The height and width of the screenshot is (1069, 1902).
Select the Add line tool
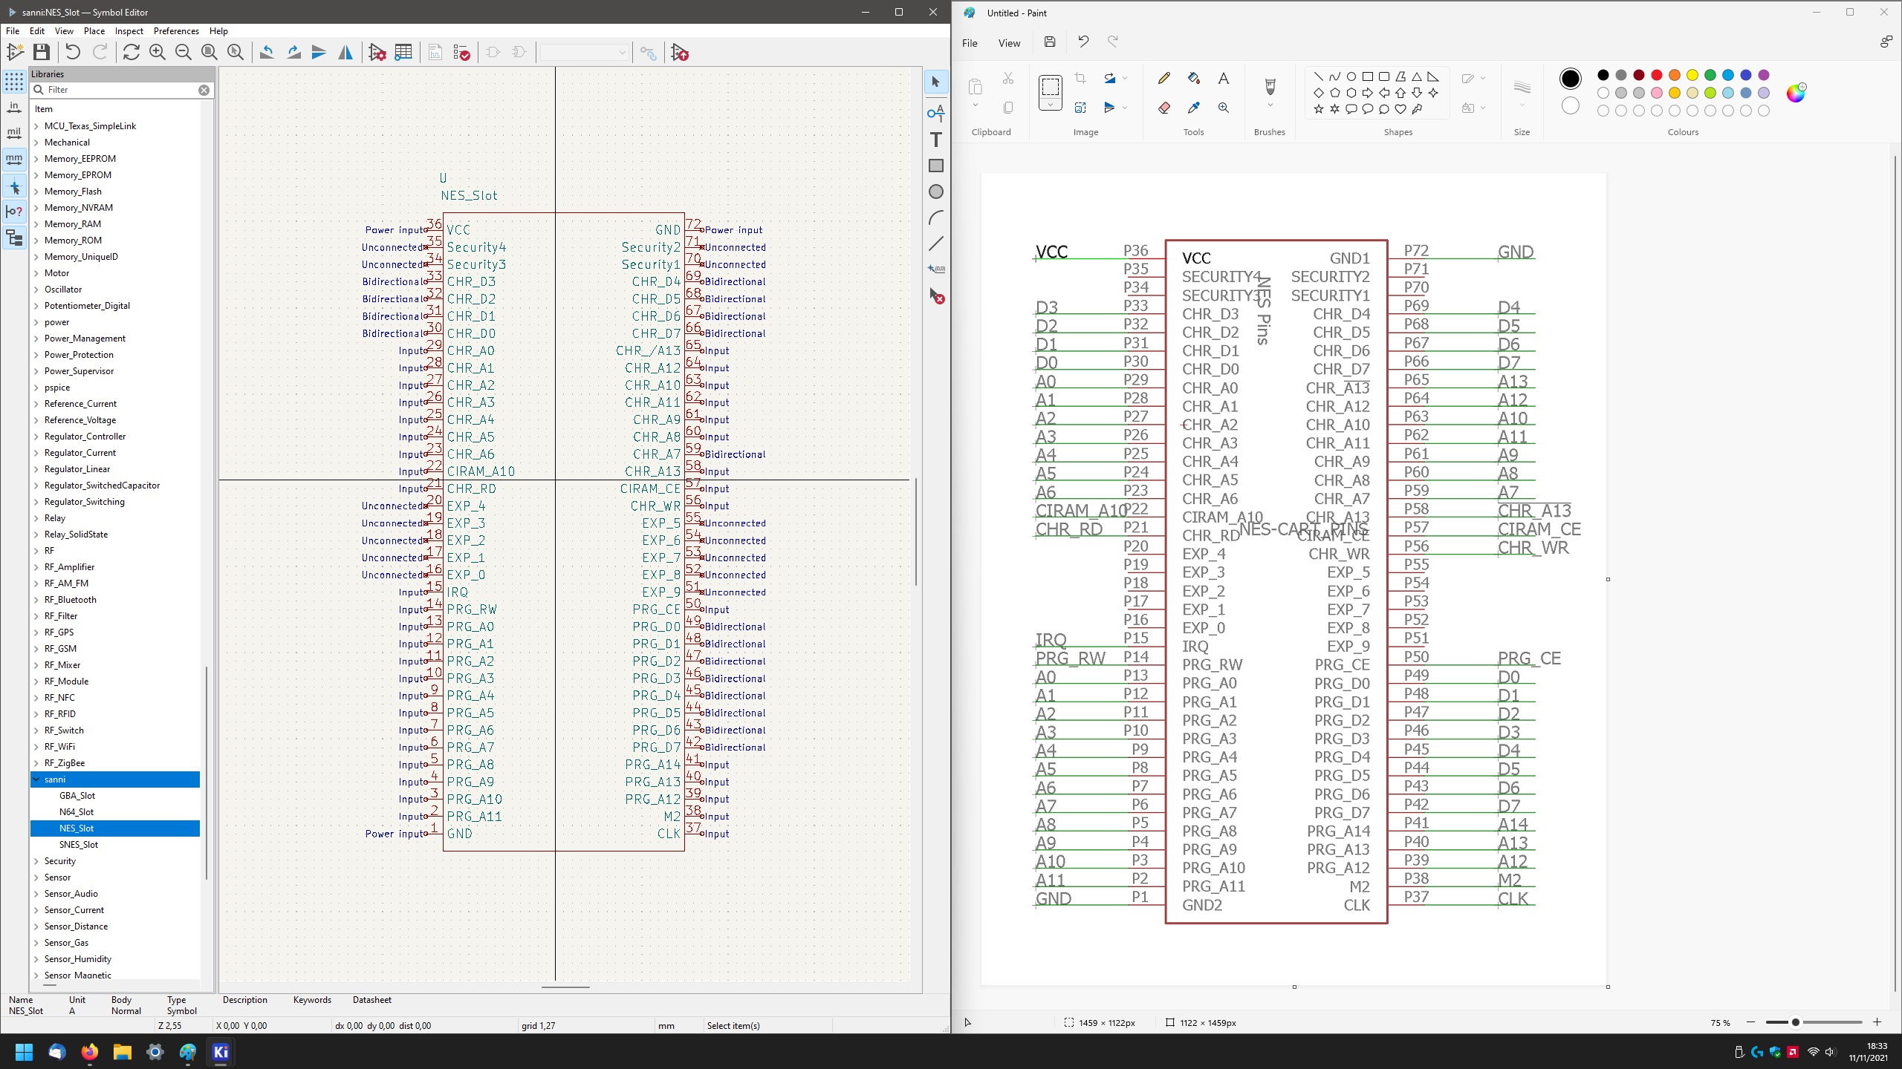(936, 243)
